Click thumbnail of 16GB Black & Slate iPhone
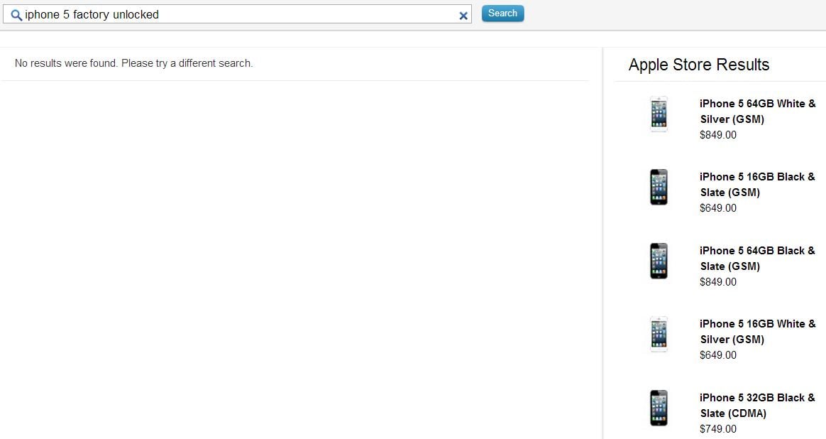826x439 pixels. click(659, 188)
